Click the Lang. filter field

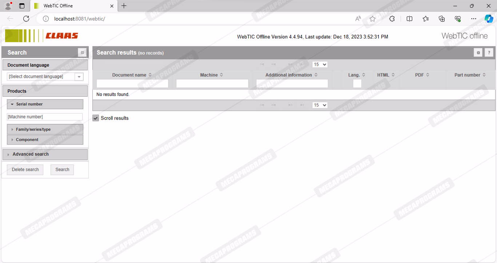pos(357,84)
